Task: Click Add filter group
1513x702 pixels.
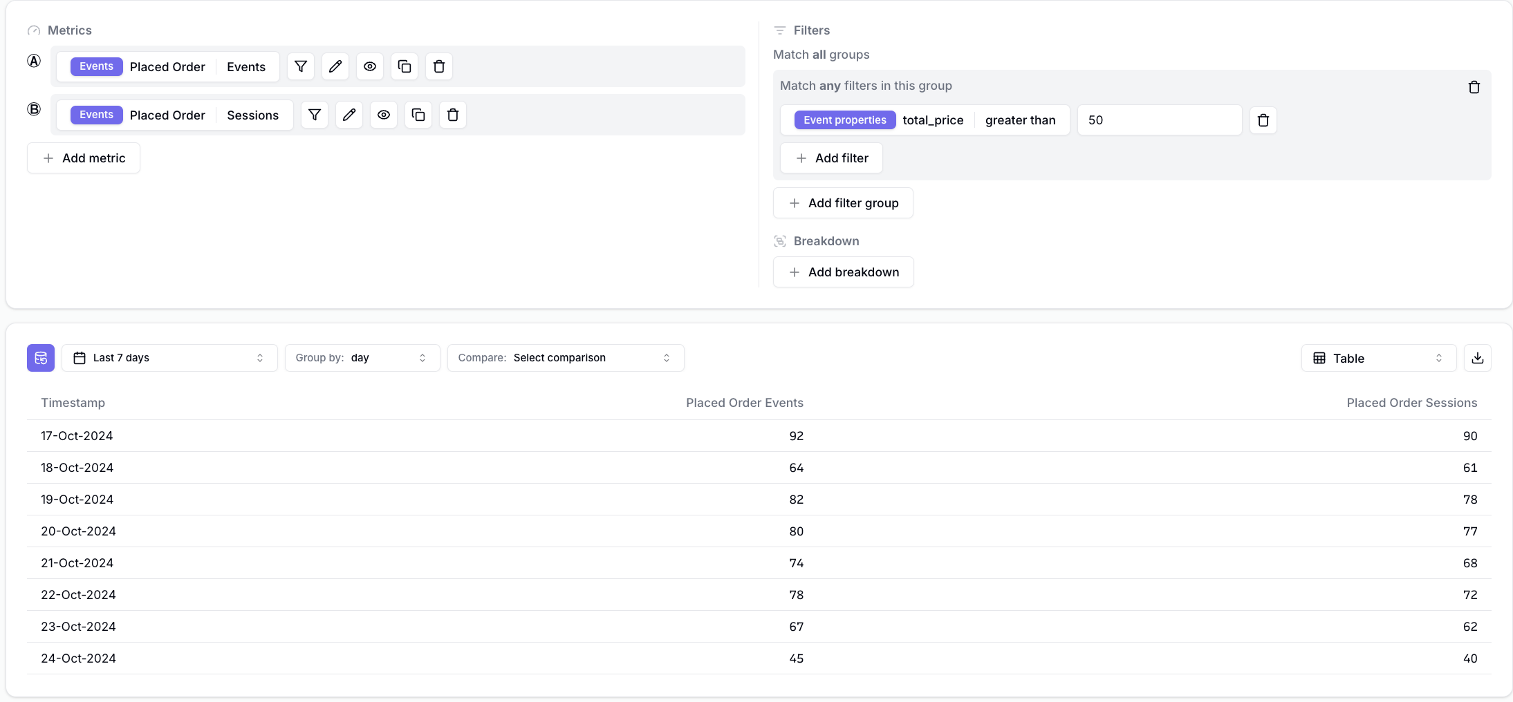Action: (842, 202)
